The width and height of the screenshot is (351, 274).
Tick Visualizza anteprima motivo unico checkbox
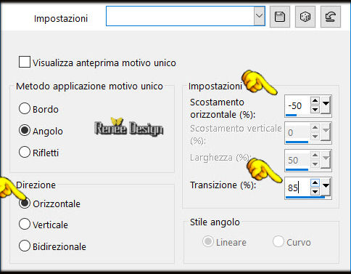coord(25,63)
